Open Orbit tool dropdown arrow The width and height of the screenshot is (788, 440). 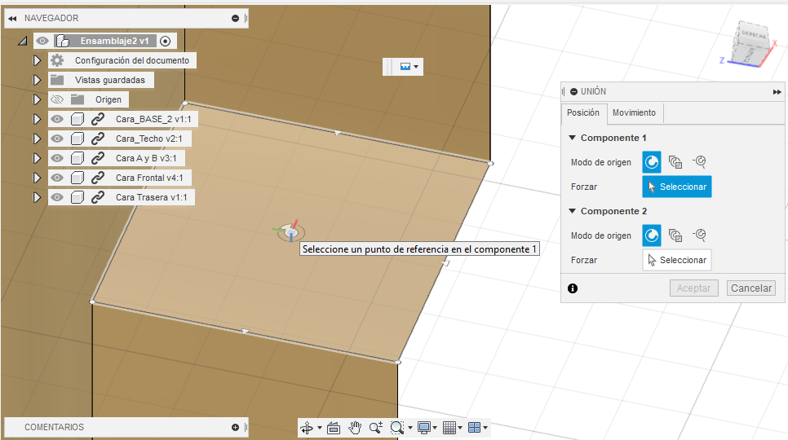320,428
